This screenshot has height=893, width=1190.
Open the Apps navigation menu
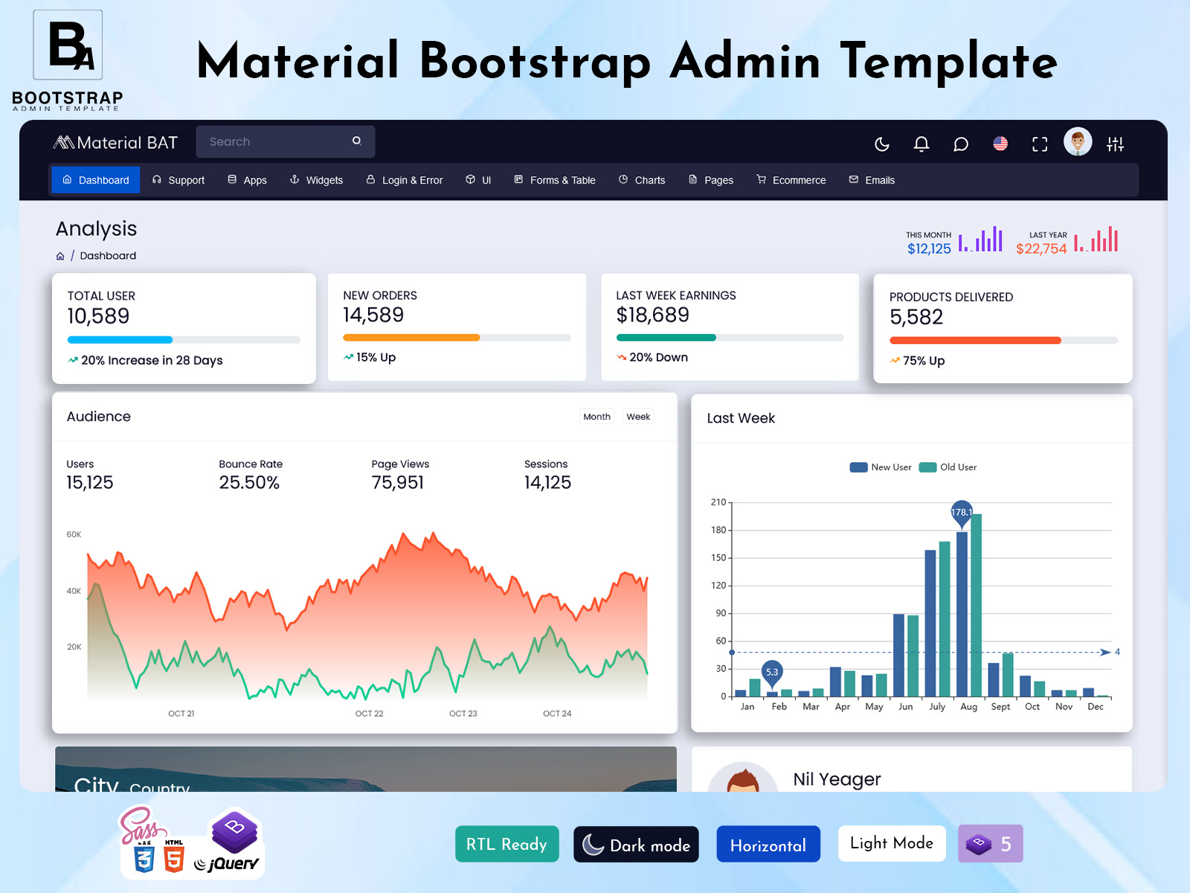click(247, 179)
